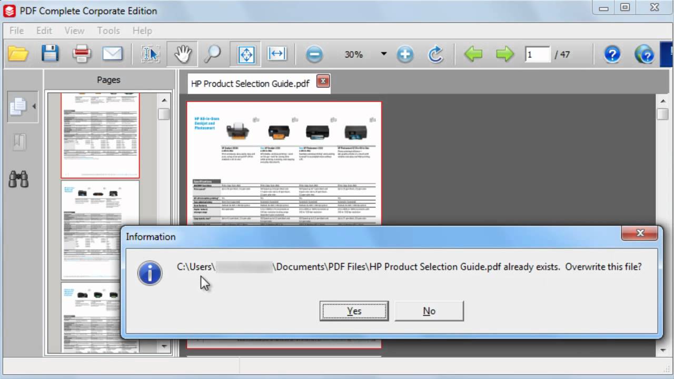Viewport: 674px width, 379px height.
Task: Click the PDF Complete app icon in title bar
Action: click(x=10, y=11)
